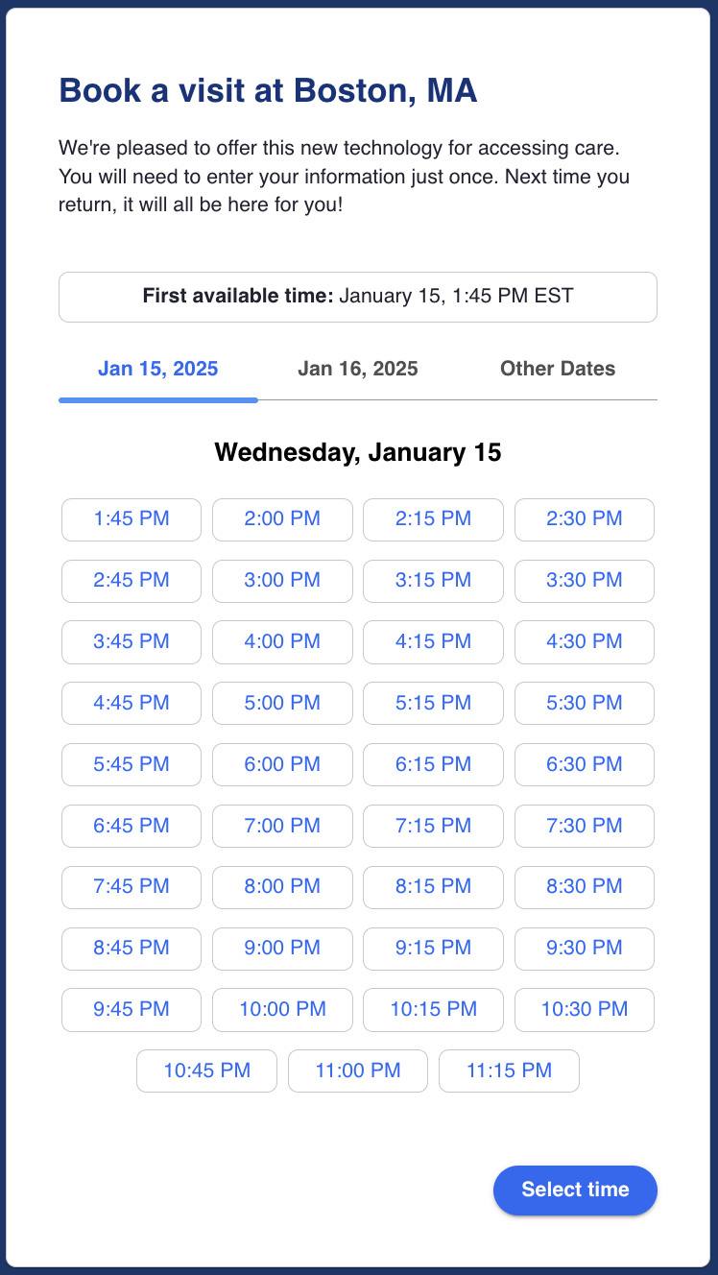
Task: Choose the 7:15 PM slot
Action: point(433,826)
